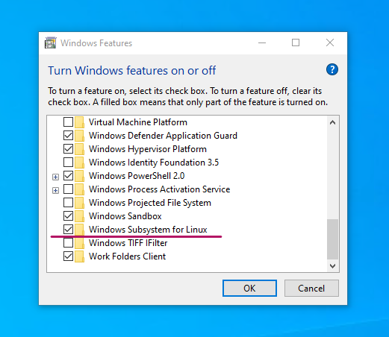Maximize the Windows Features window
This screenshot has height=337, width=389.
point(296,42)
